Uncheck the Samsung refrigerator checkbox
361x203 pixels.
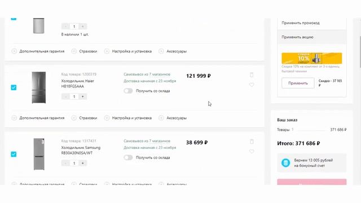pos(14,154)
